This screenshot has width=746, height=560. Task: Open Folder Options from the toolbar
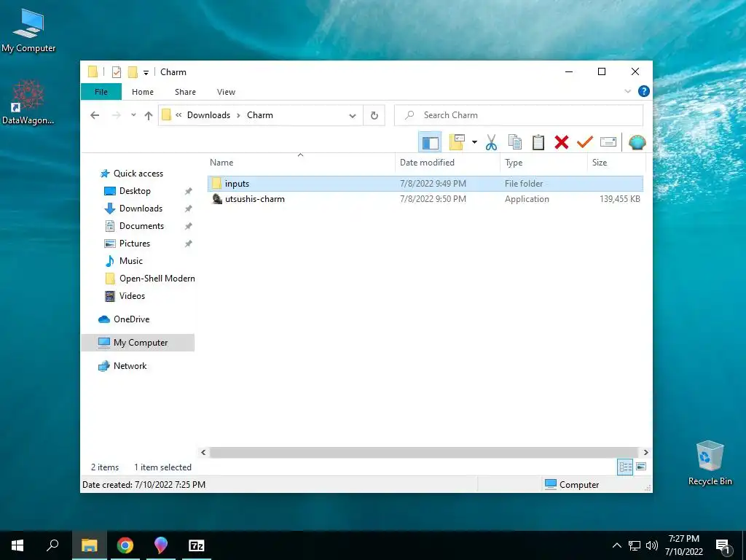click(457, 142)
